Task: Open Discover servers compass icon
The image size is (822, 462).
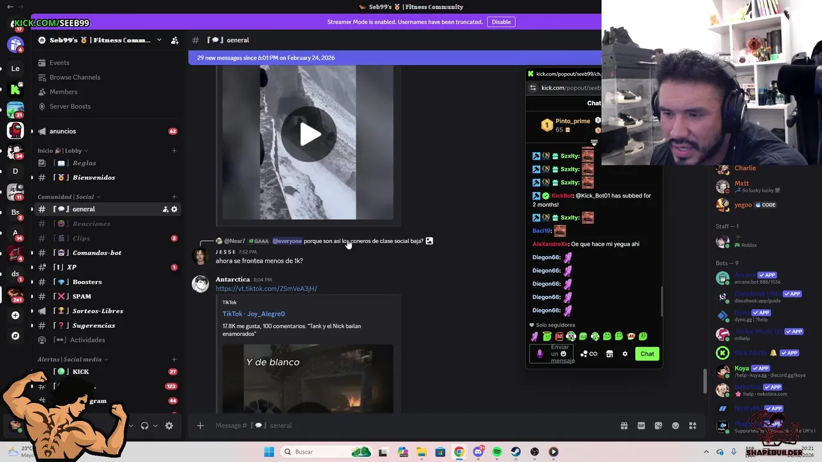Action: click(15, 336)
